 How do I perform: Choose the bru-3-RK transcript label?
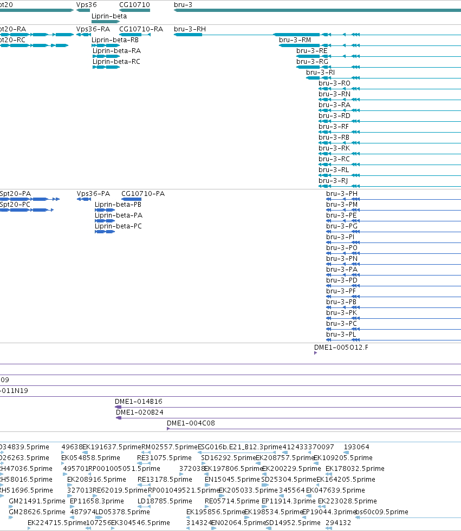point(334,148)
